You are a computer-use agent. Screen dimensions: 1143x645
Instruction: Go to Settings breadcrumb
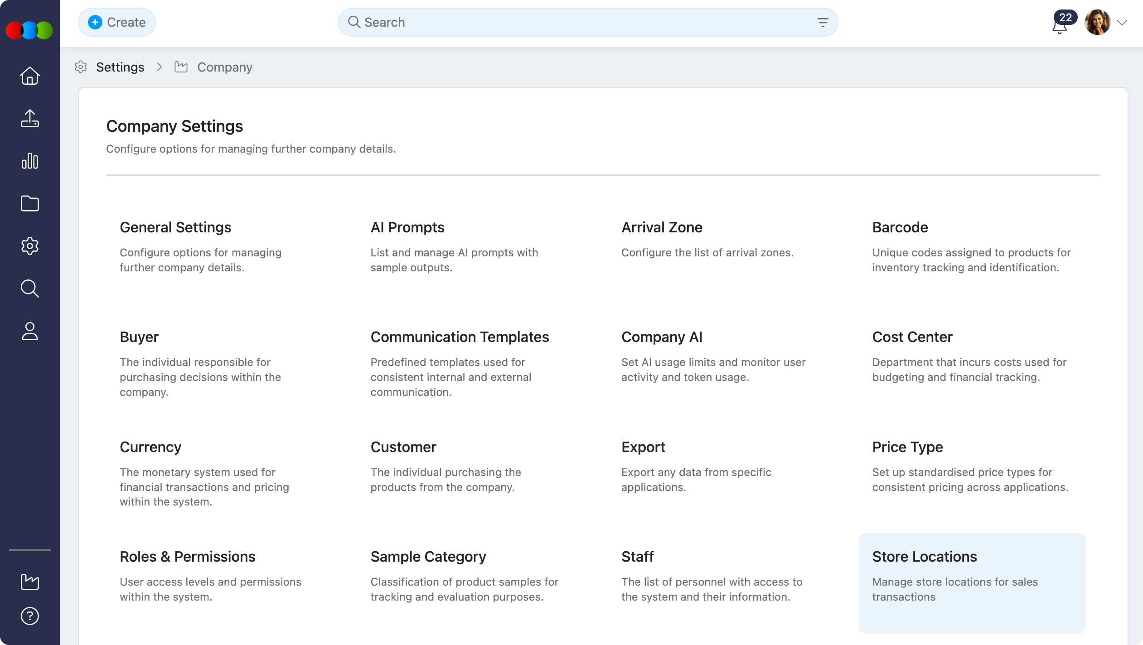click(x=120, y=67)
